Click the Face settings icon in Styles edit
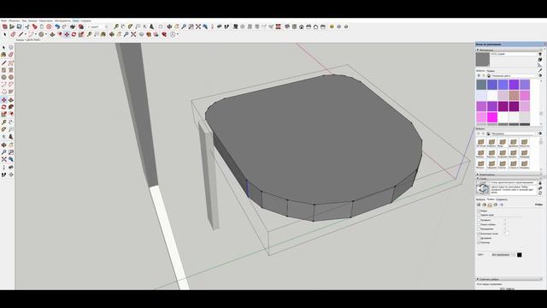This screenshot has height=308, width=547. pyautogui.click(x=485, y=204)
